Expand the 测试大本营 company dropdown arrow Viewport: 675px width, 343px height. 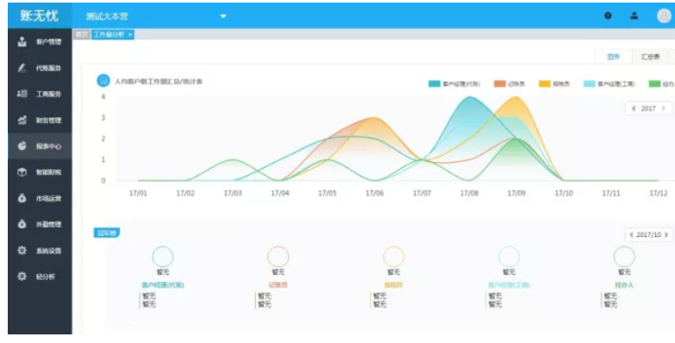pyautogui.click(x=223, y=16)
